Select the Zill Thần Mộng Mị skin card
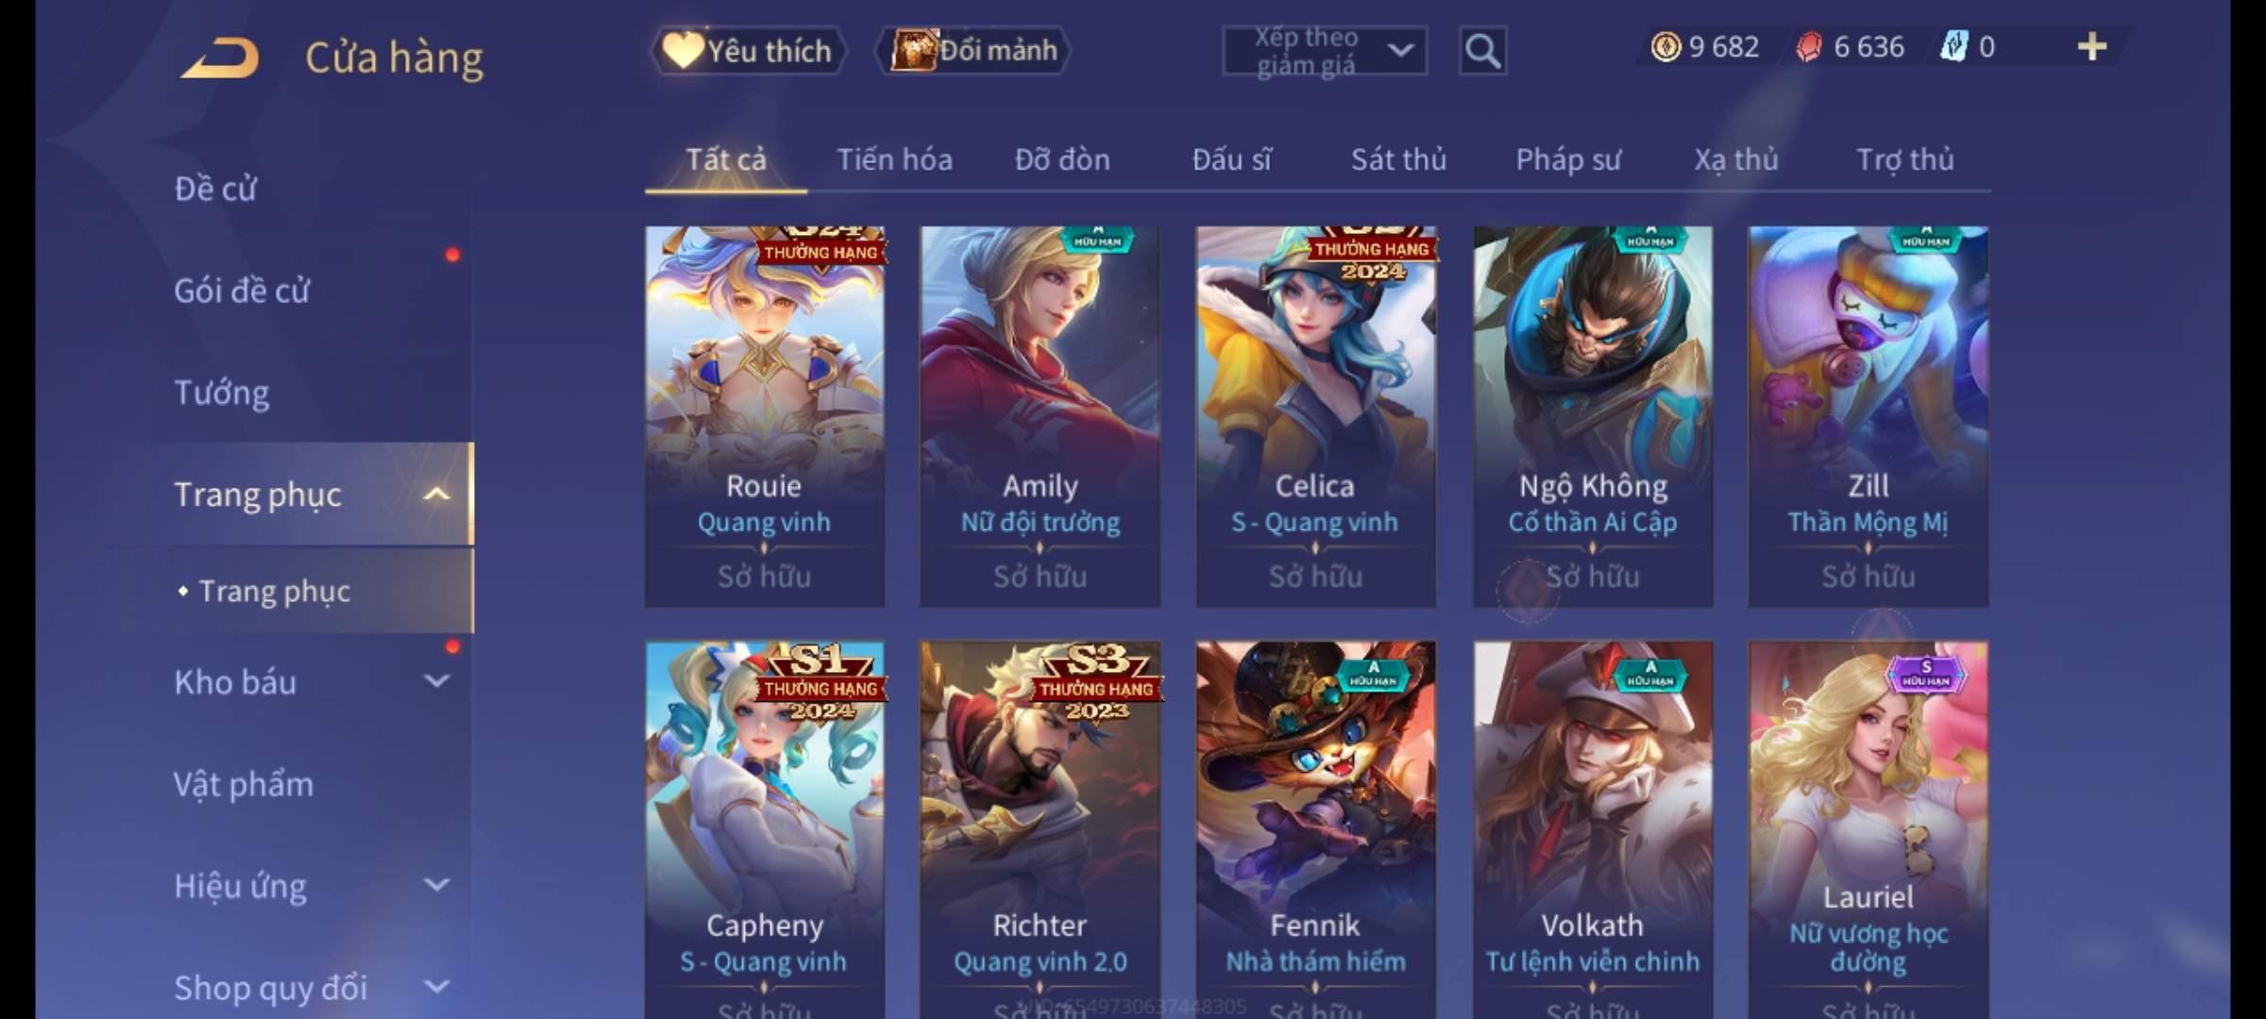The width and height of the screenshot is (2266, 1019). (x=1869, y=416)
